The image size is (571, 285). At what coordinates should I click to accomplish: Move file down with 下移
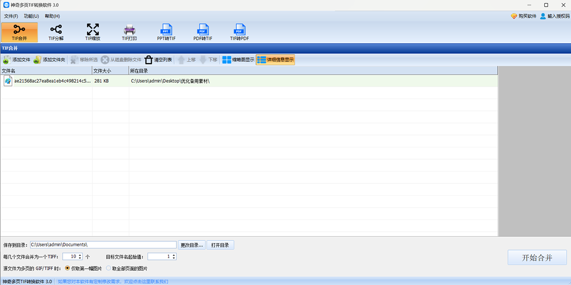(x=208, y=60)
